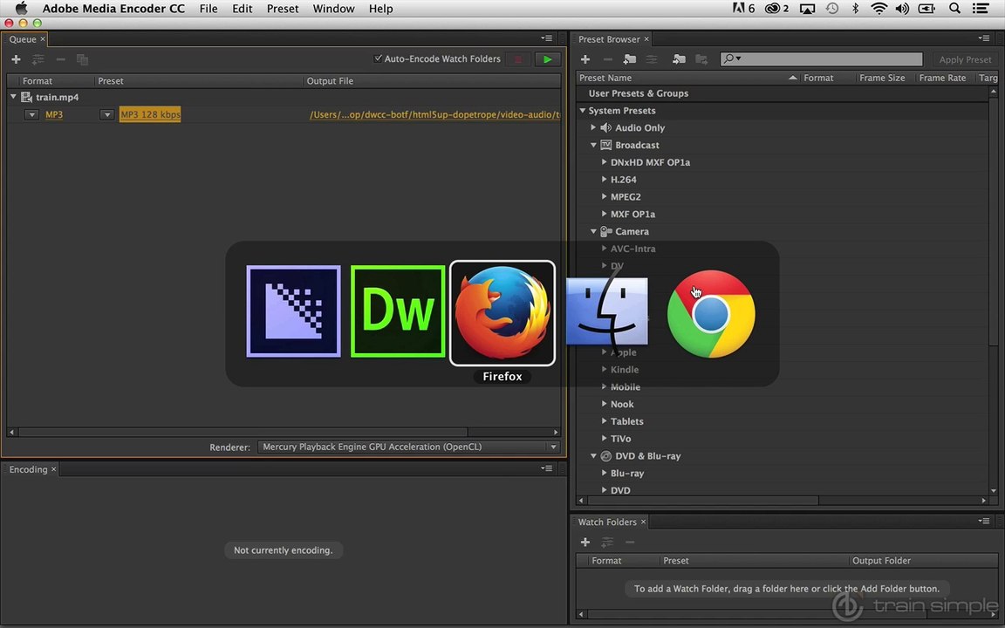Start the queue with the green play button

(x=547, y=59)
